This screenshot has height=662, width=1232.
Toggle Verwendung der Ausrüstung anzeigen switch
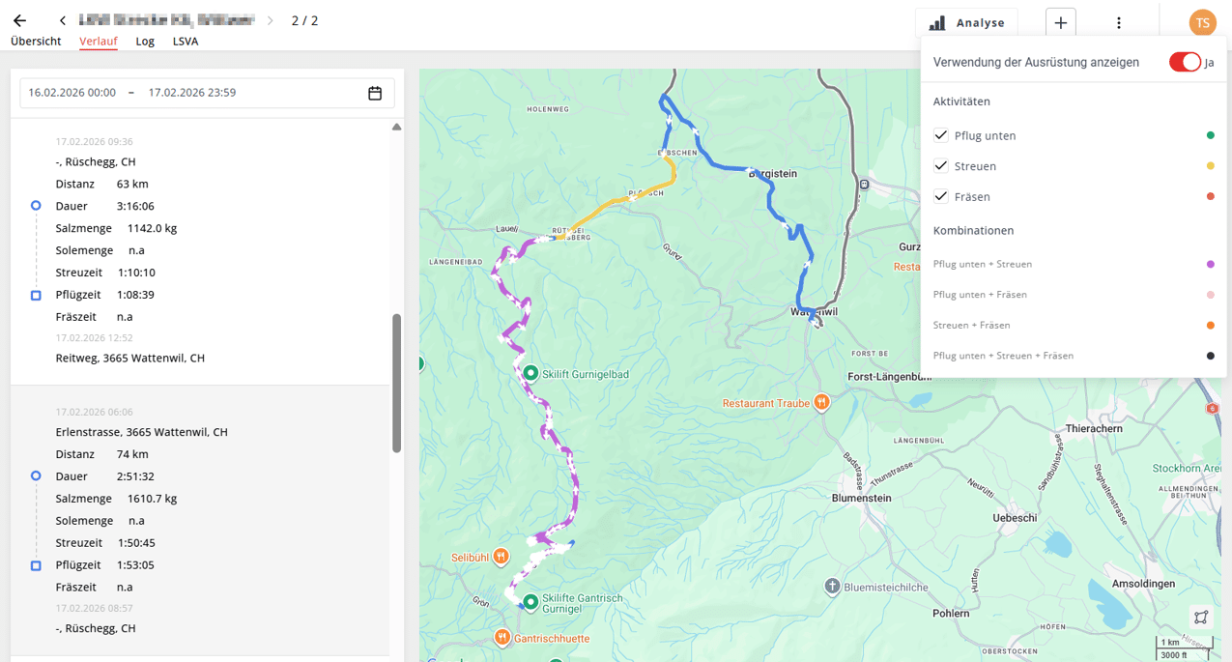tap(1185, 62)
